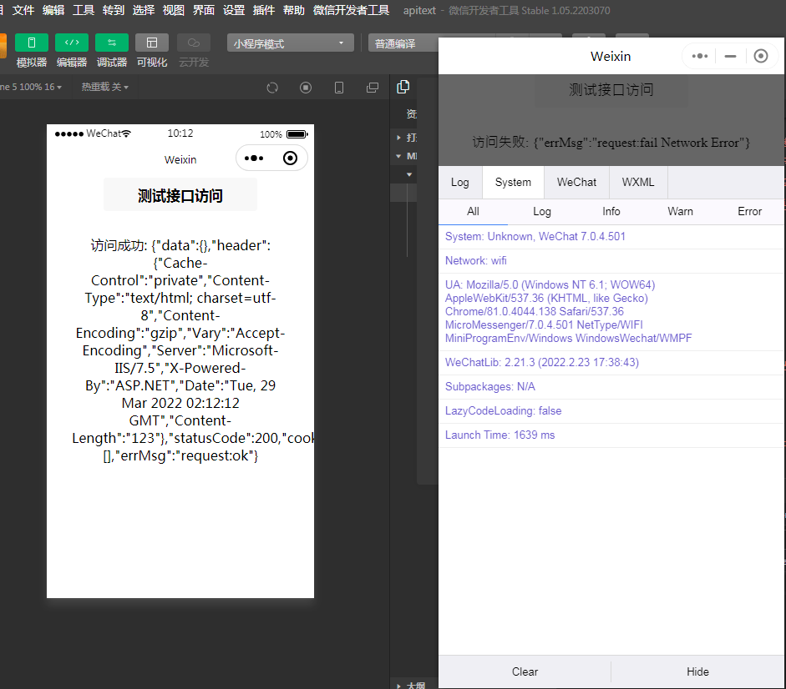Click the three-dot menu in Weixin preview window

[700, 56]
